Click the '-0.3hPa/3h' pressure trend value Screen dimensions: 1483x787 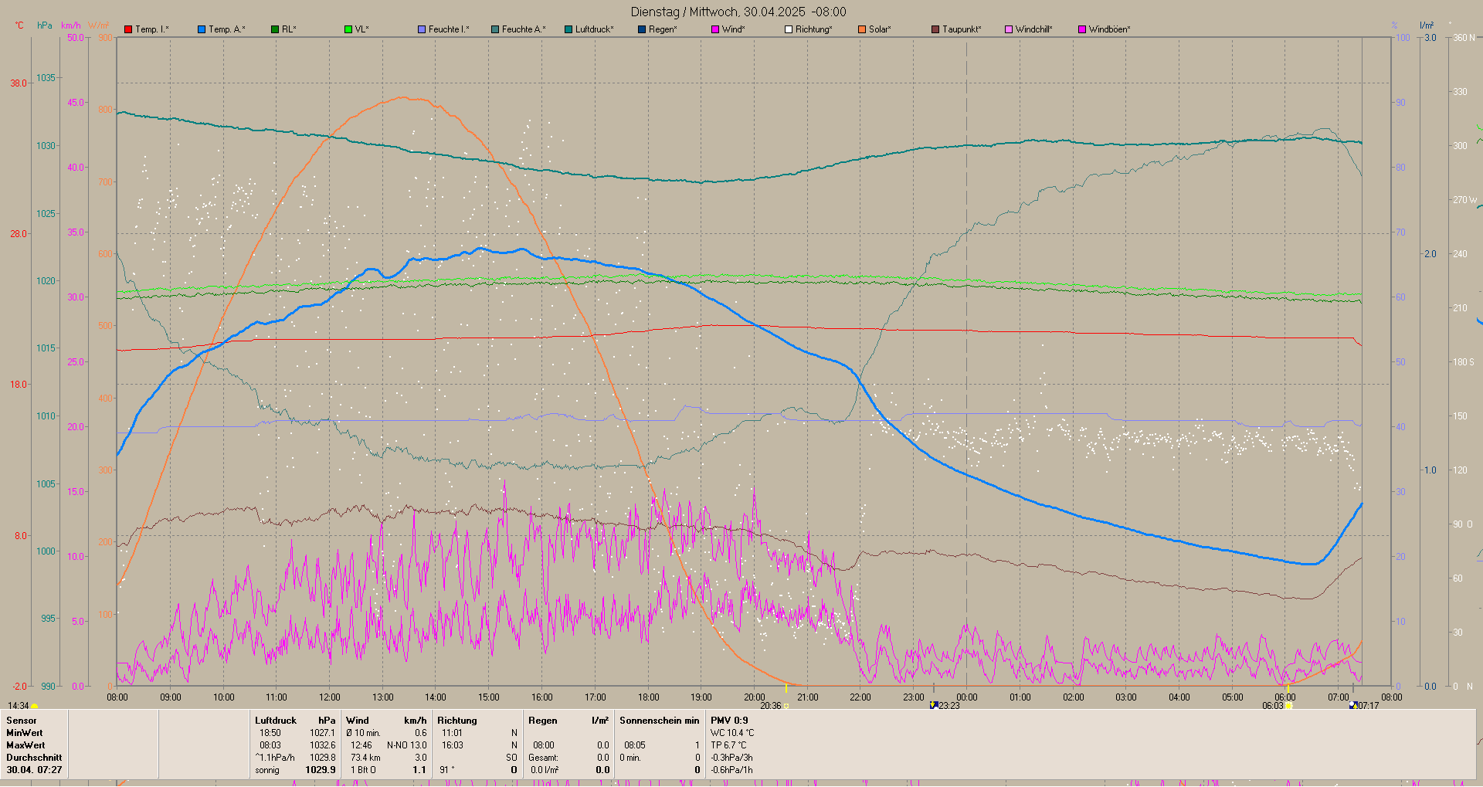pos(731,758)
